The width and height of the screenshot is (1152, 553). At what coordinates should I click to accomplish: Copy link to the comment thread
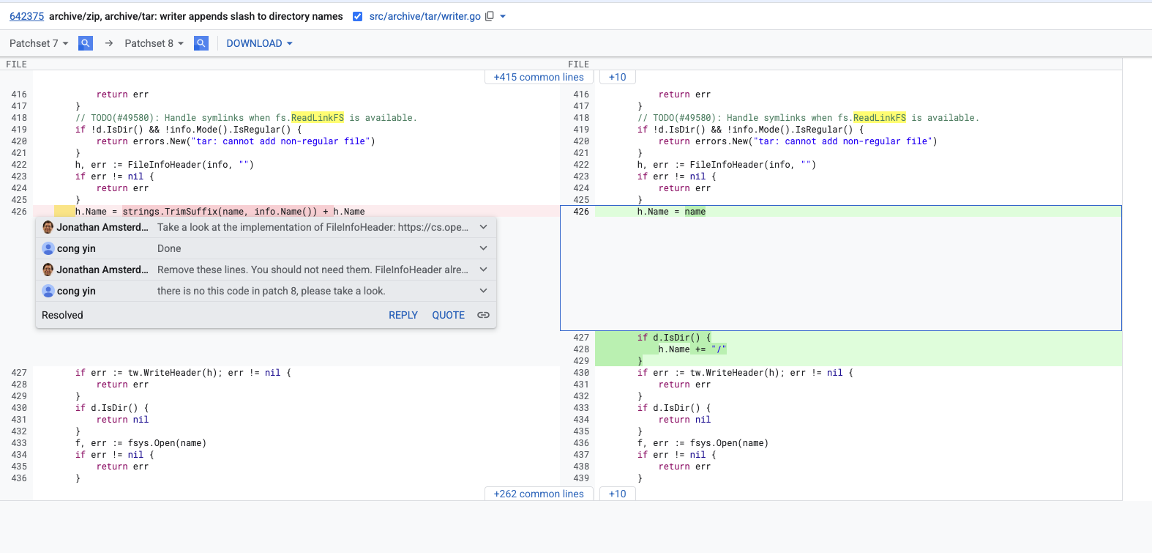click(x=483, y=315)
